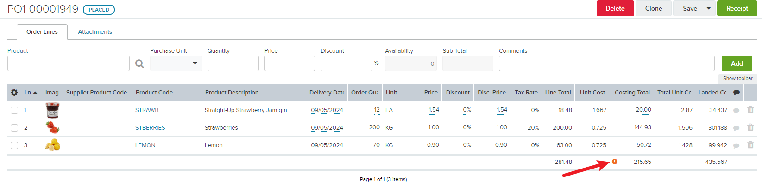
Task: Click the product search magnifier icon
Action: click(x=139, y=64)
